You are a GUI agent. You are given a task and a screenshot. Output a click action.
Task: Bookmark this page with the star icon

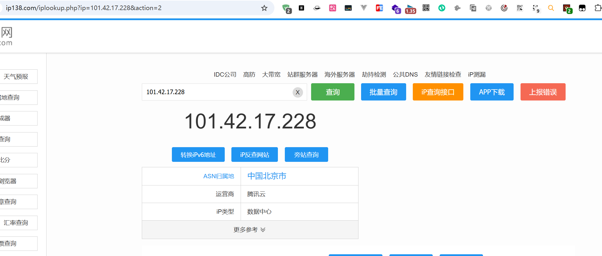click(264, 8)
